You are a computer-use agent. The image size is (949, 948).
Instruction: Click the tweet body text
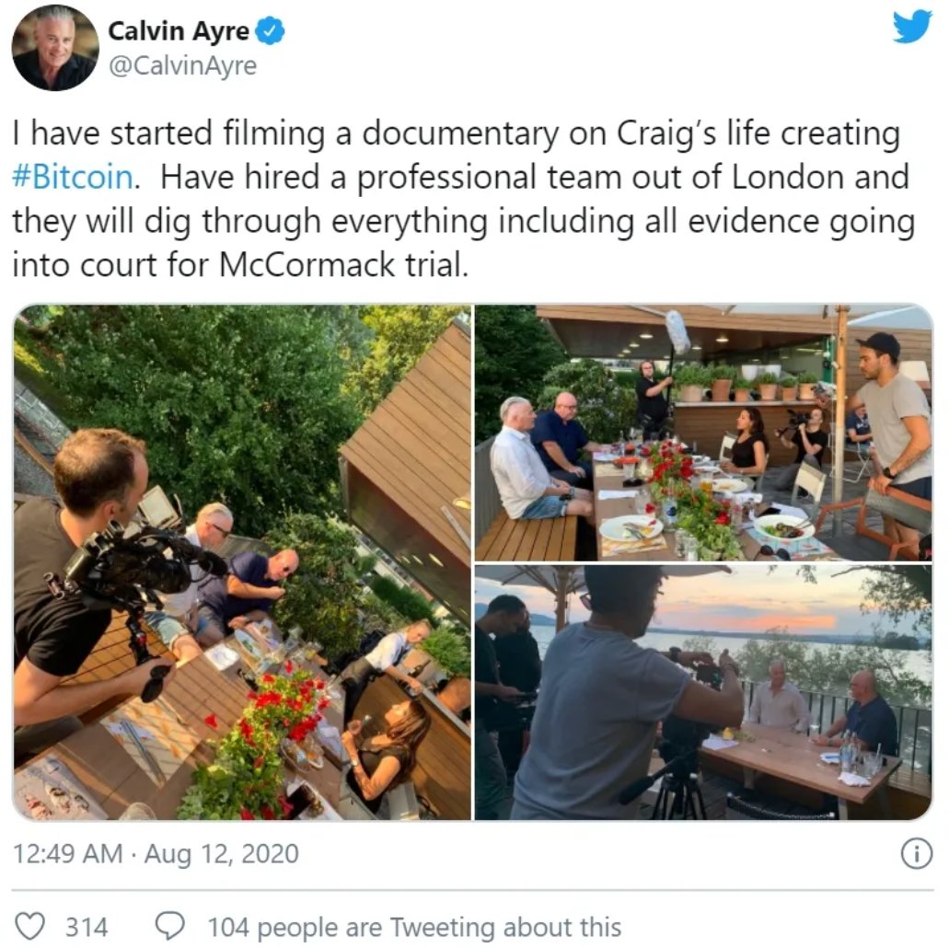(463, 199)
